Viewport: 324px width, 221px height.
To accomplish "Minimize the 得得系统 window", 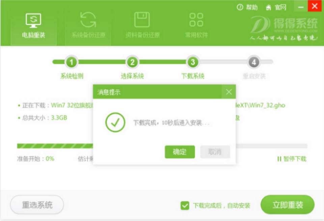I will coord(301,7).
